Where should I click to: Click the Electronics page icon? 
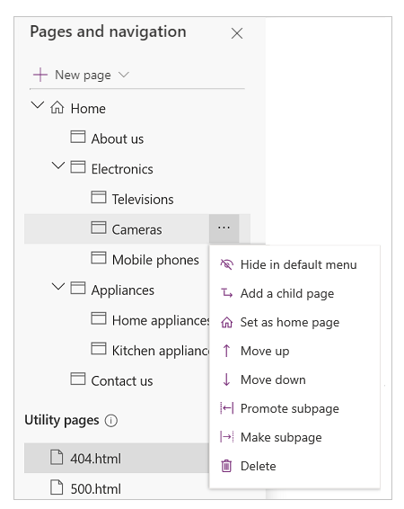[78, 167]
